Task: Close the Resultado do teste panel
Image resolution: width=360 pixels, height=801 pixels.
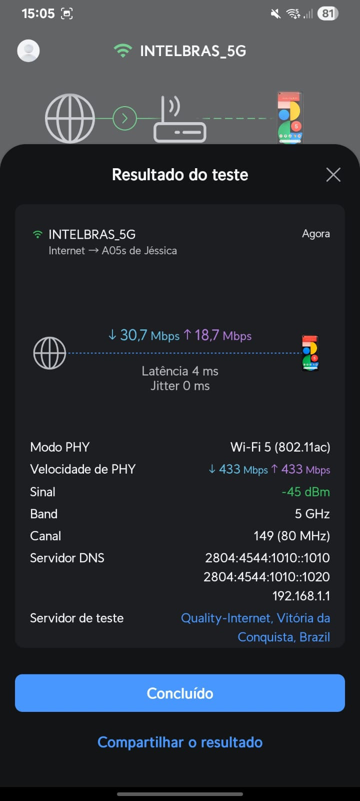Action: coord(333,175)
